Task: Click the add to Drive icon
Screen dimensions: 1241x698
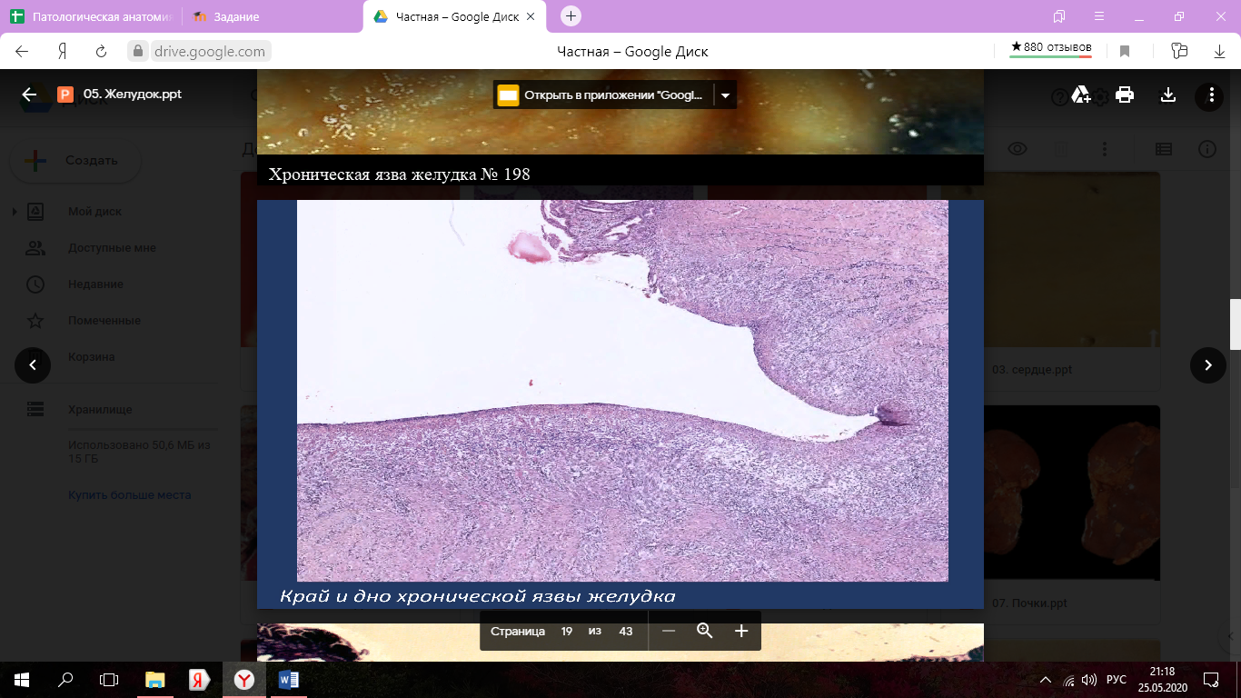Action: 1081,95
